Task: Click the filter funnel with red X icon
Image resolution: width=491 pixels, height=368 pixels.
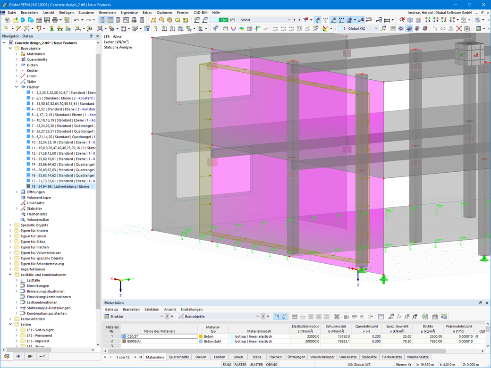Action: [x=306, y=20]
